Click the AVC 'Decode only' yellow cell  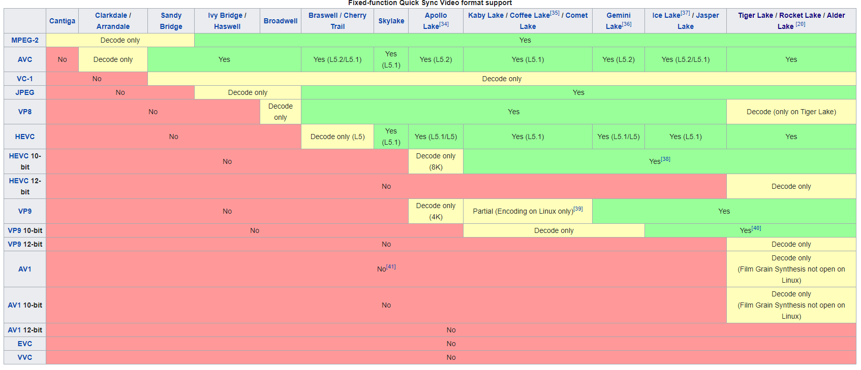[113, 59]
